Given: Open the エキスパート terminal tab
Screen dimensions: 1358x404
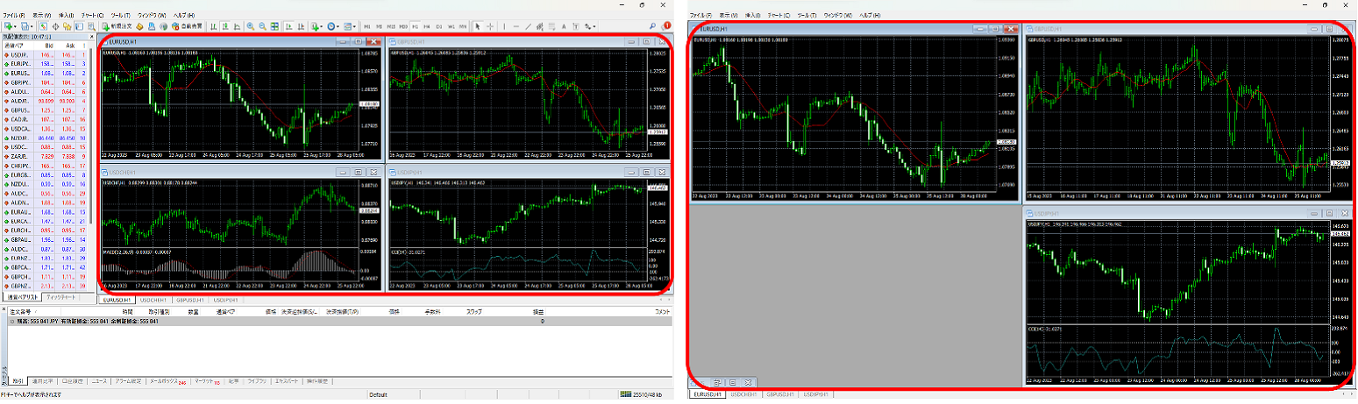Looking at the screenshot, I should coord(287,381).
